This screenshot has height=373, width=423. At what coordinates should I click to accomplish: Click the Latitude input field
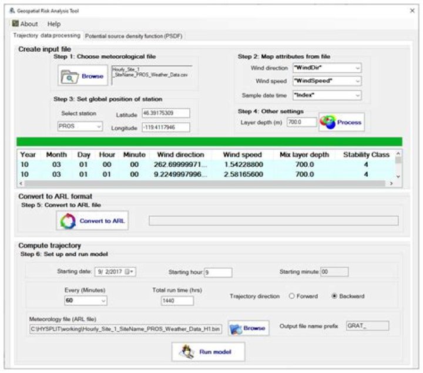165,113
